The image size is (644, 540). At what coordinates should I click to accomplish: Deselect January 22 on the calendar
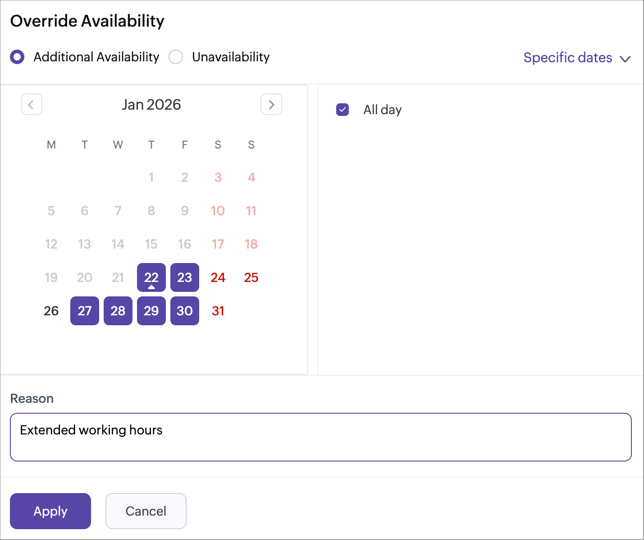point(151,277)
